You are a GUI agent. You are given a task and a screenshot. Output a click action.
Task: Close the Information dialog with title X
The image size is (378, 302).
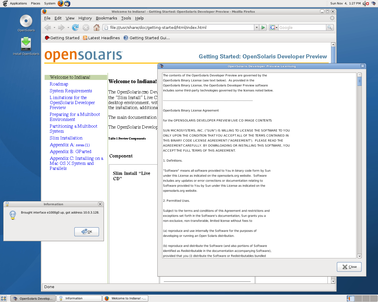(x=100, y=204)
